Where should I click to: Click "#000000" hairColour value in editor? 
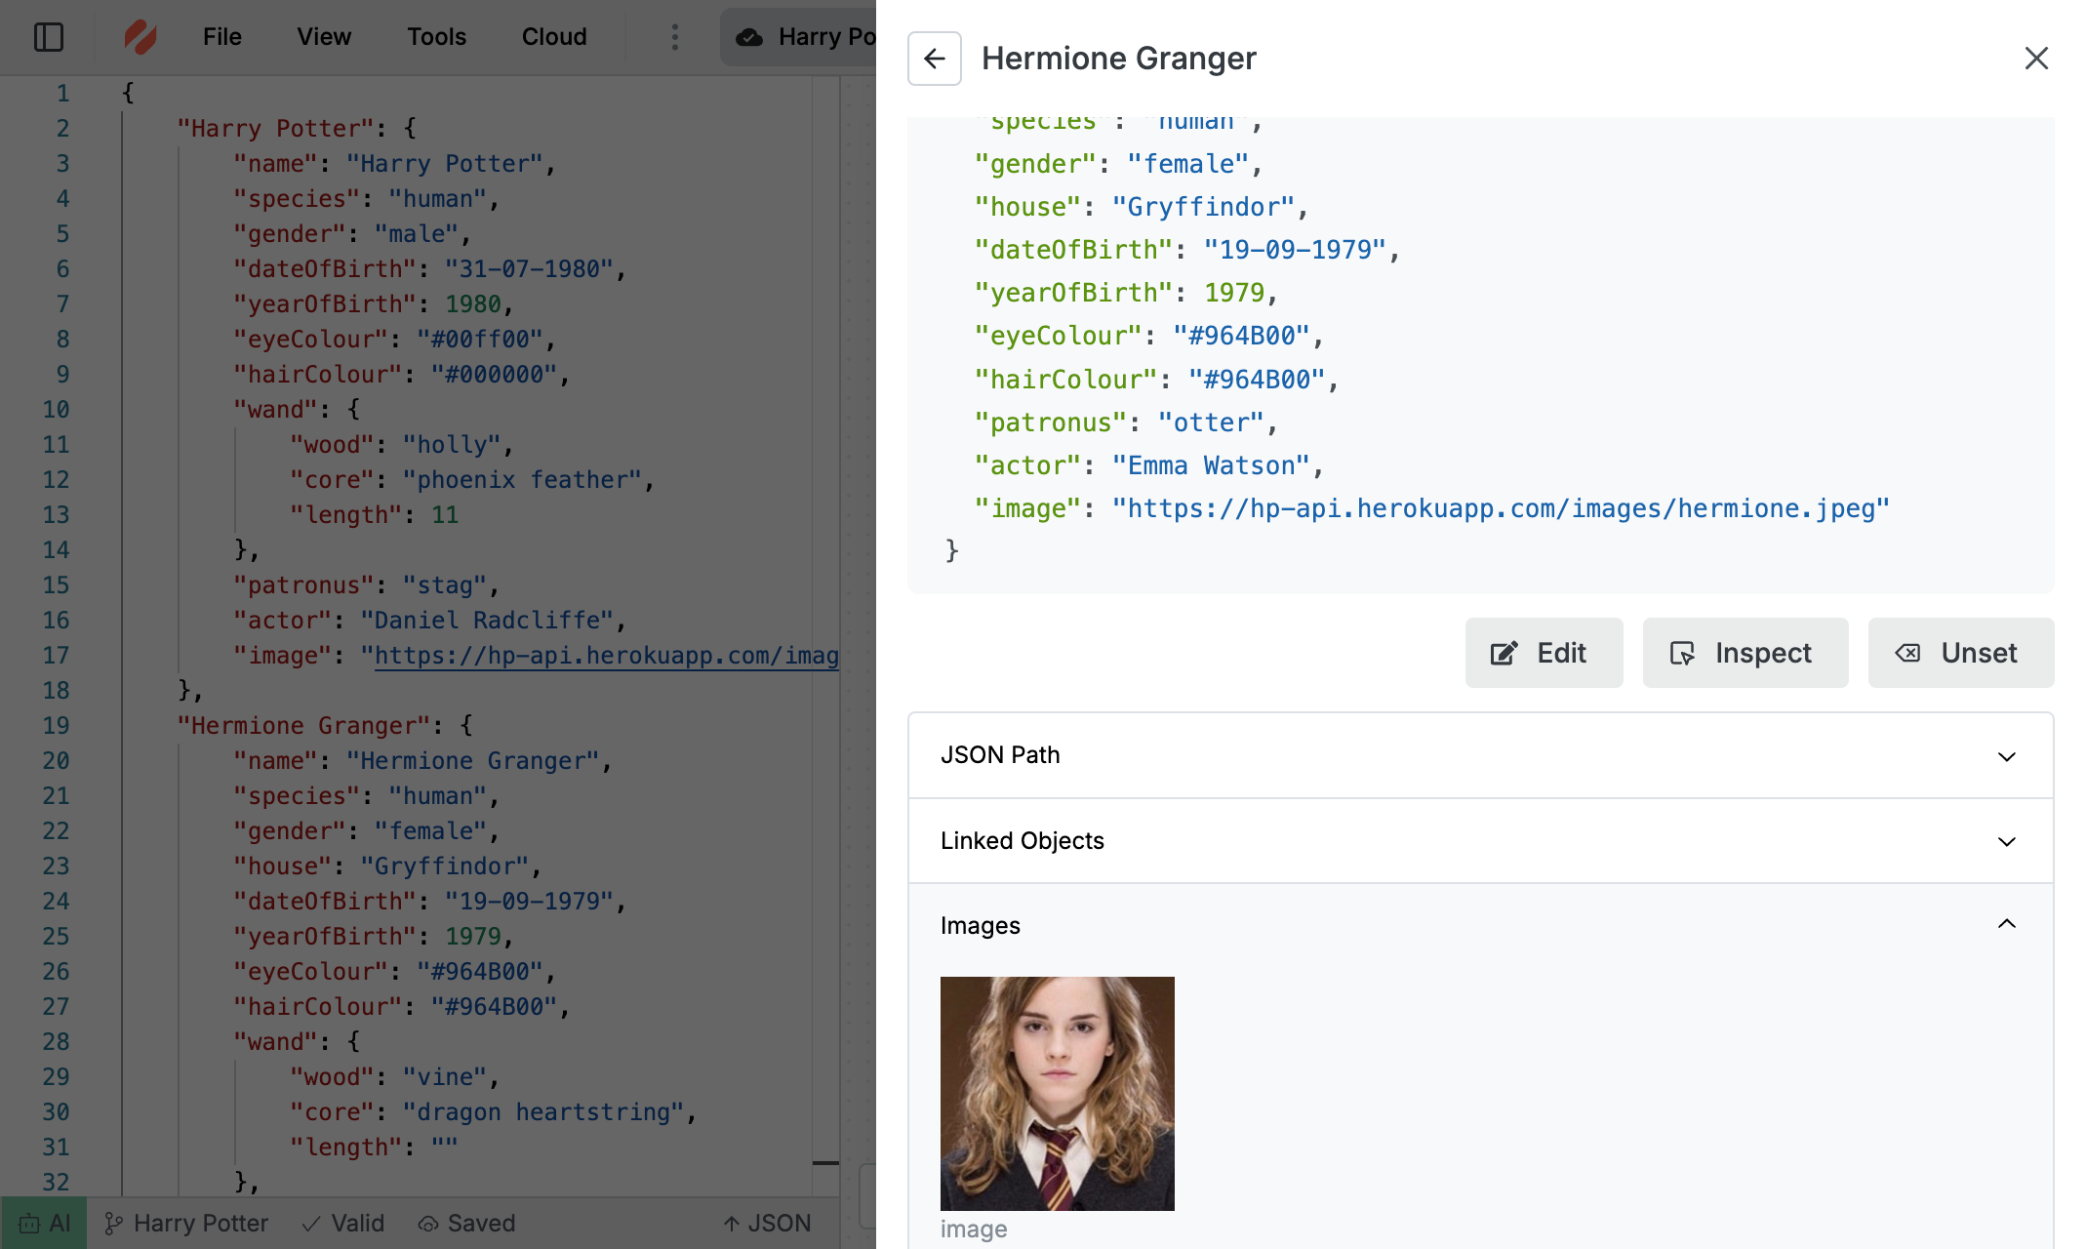[494, 375]
